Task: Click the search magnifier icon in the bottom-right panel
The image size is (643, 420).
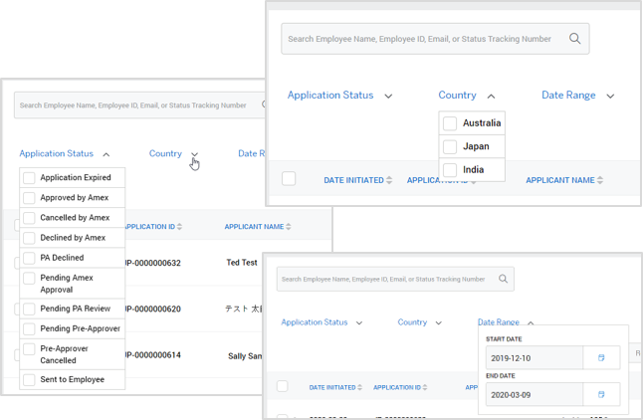Action: click(504, 280)
